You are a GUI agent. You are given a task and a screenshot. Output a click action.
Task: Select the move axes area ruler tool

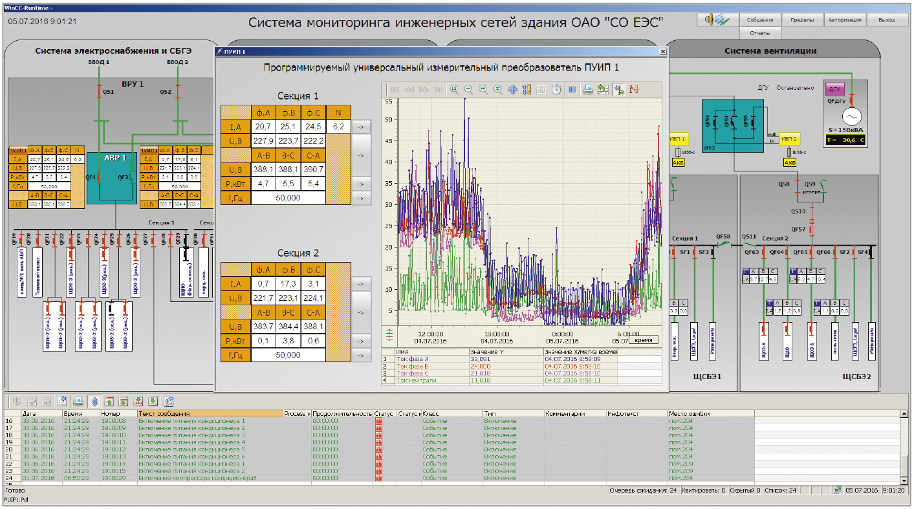pyautogui.click(x=527, y=90)
